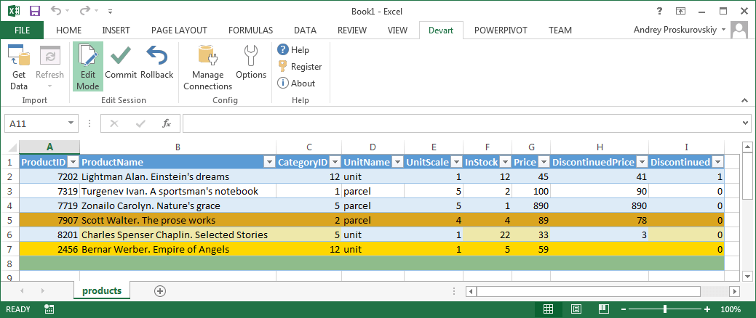Click horizontal scrollbar right arrow
The image size is (756, 318).
pyautogui.click(x=734, y=291)
